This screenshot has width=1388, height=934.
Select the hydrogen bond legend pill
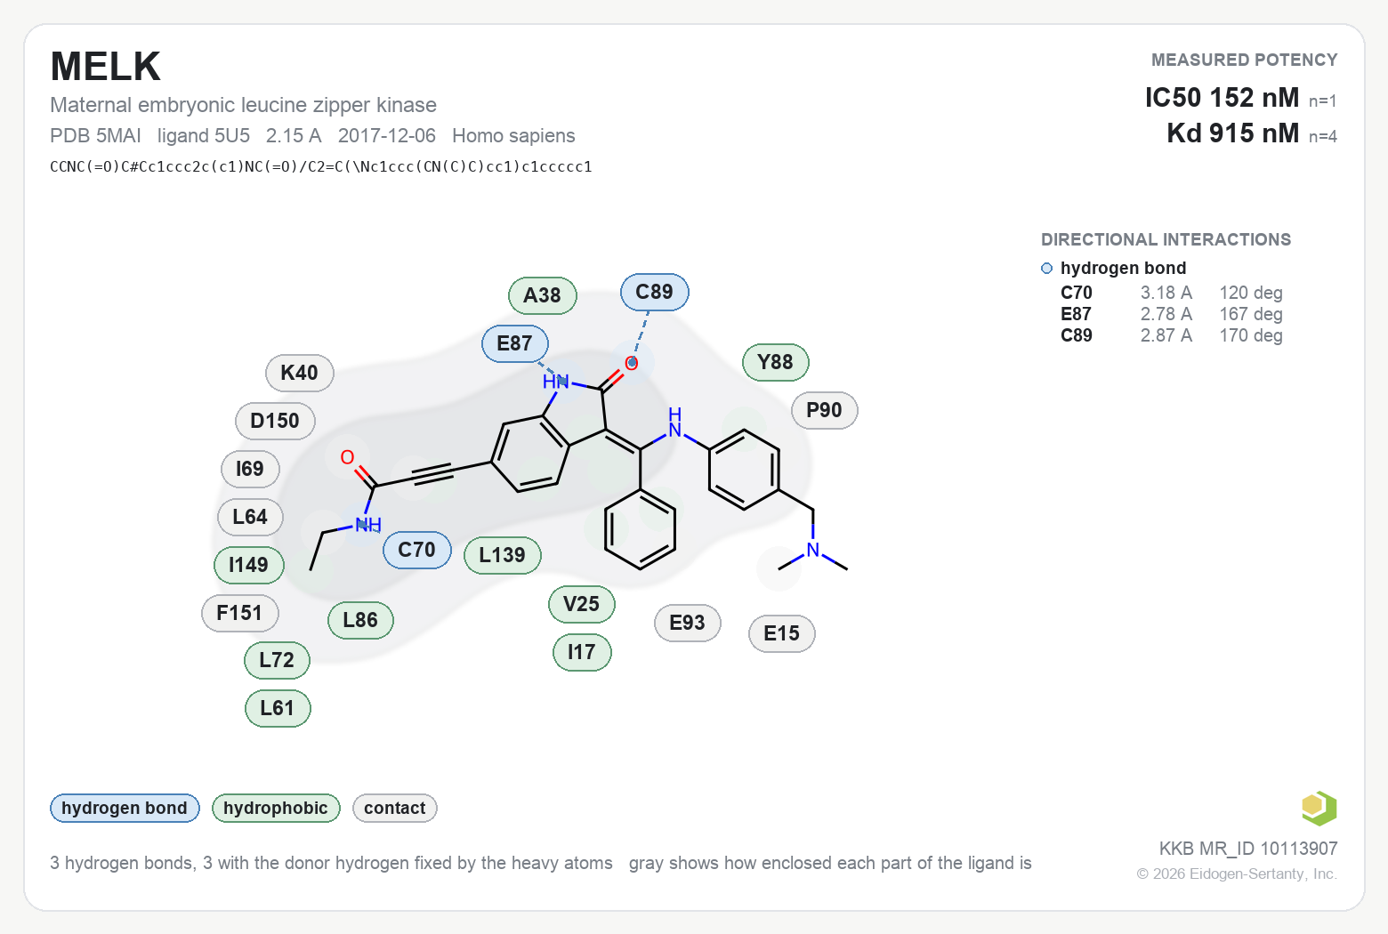(x=125, y=808)
